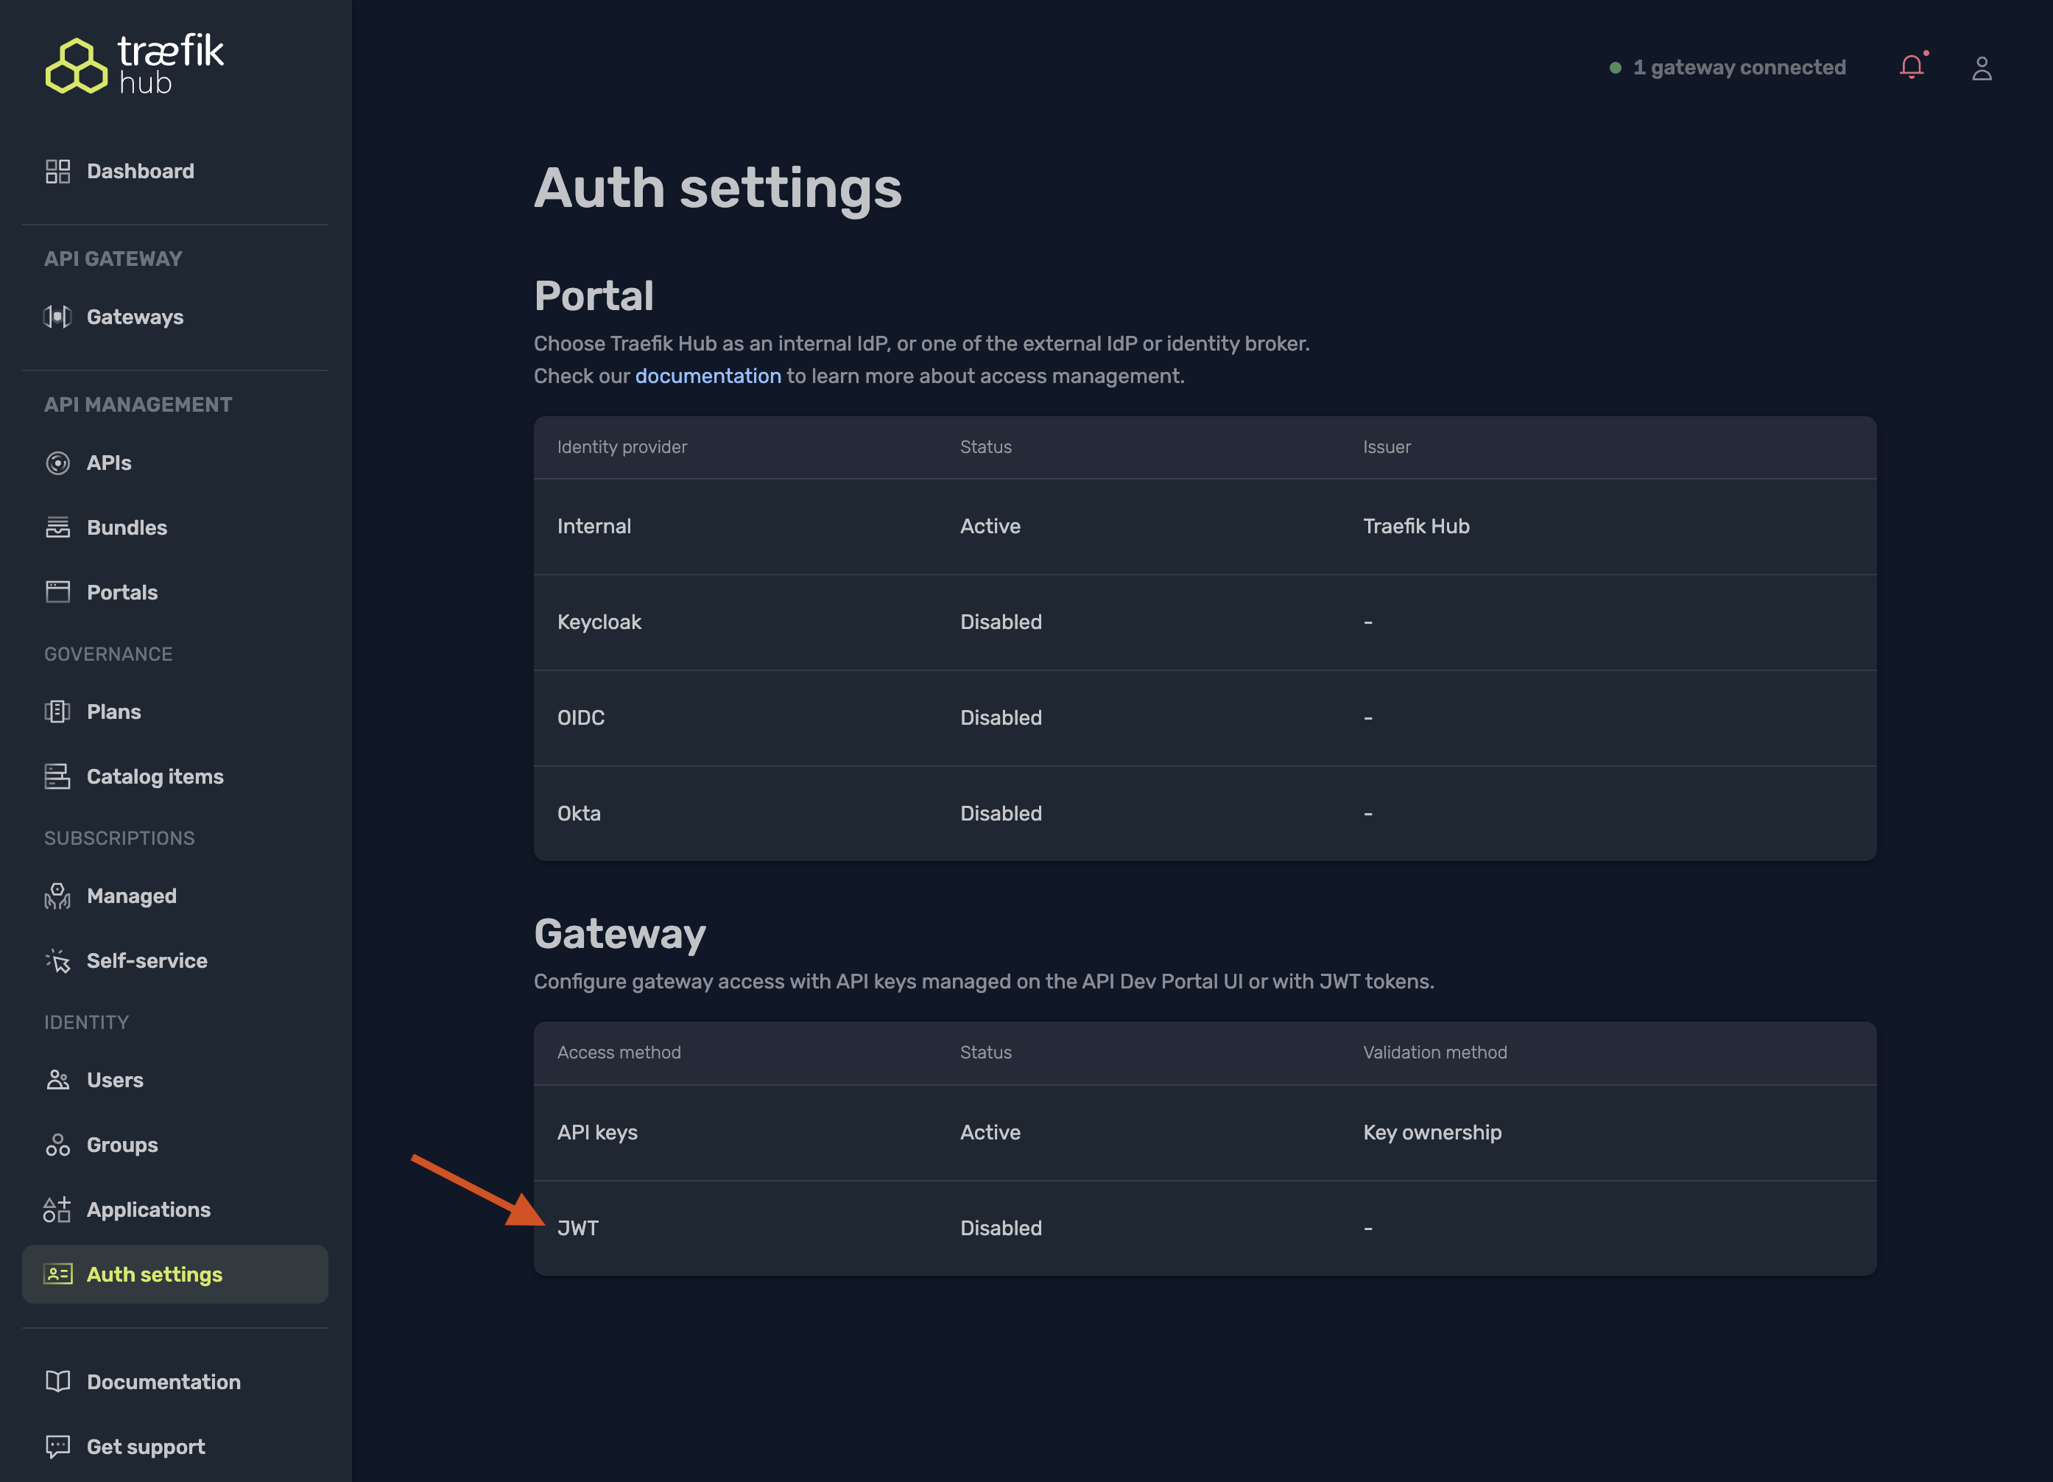Click the Self-service cursor icon
This screenshot has height=1482, width=2053.
(x=58, y=961)
